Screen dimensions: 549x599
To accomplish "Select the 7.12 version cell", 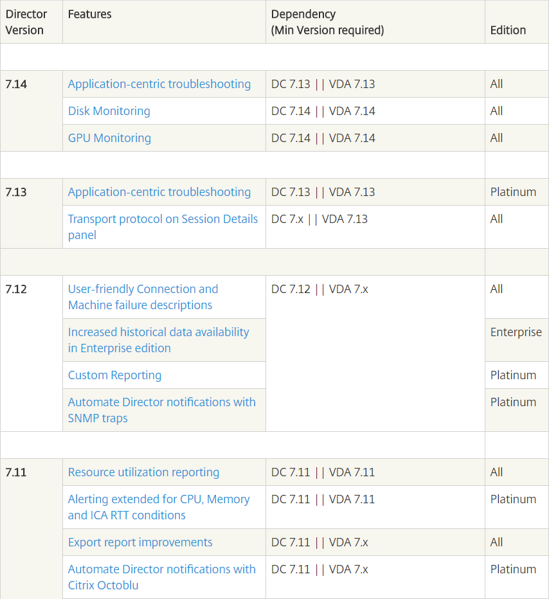I will click(32, 353).
